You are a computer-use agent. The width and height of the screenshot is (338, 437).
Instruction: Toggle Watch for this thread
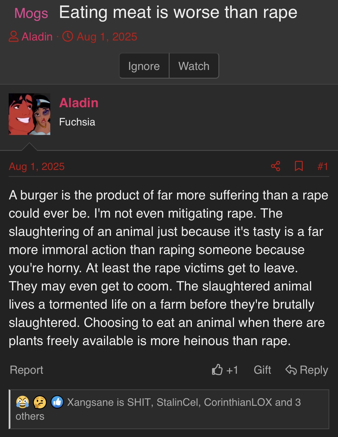click(194, 66)
